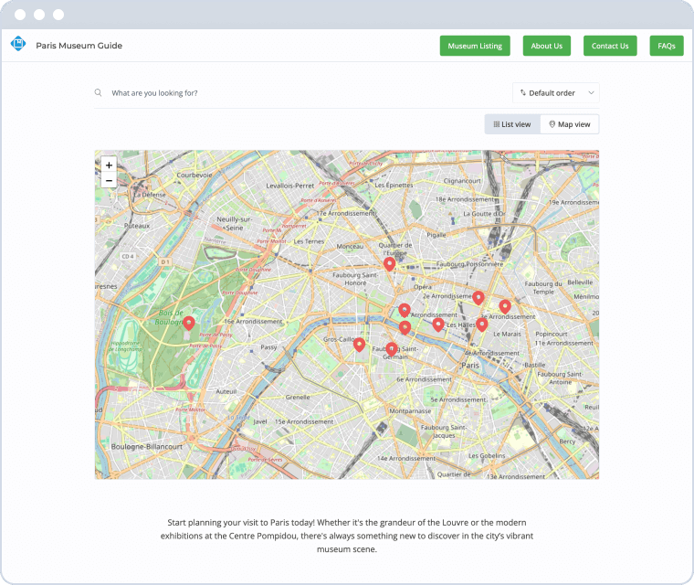Click the 'Clignancourt' map label
Screen dimensions: 694x585
tap(462, 181)
